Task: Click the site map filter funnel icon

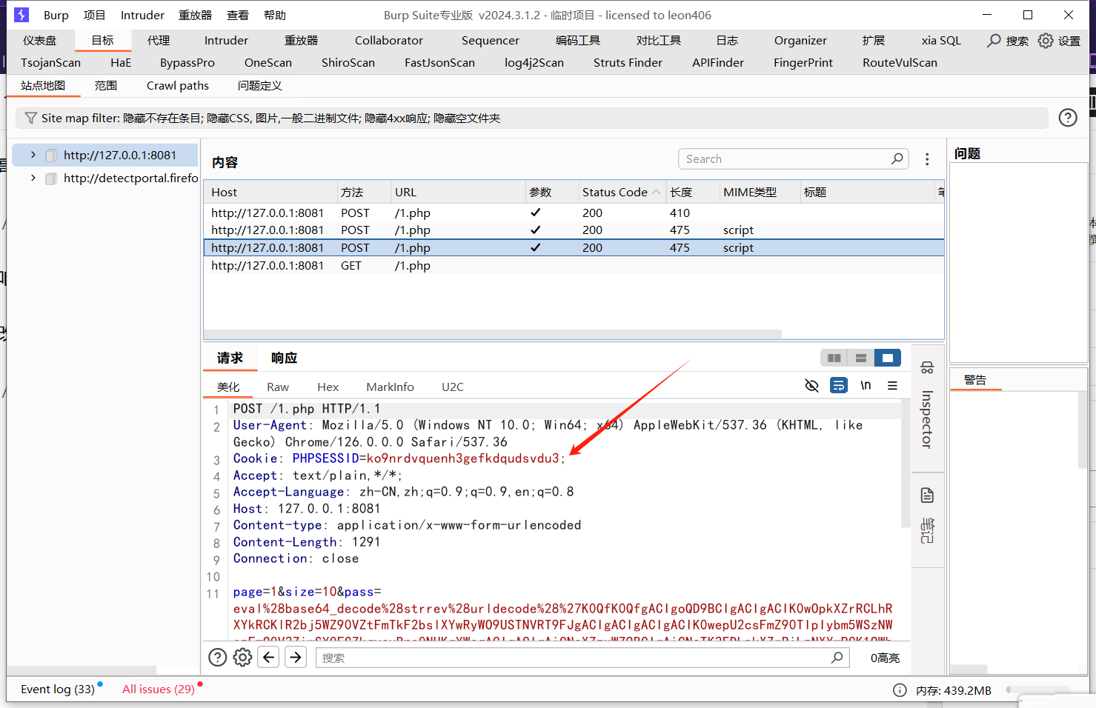Action: click(30, 118)
